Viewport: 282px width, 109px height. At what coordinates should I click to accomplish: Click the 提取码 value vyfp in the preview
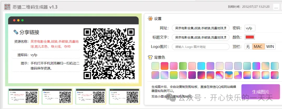pyautogui.click(x=34, y=55)
